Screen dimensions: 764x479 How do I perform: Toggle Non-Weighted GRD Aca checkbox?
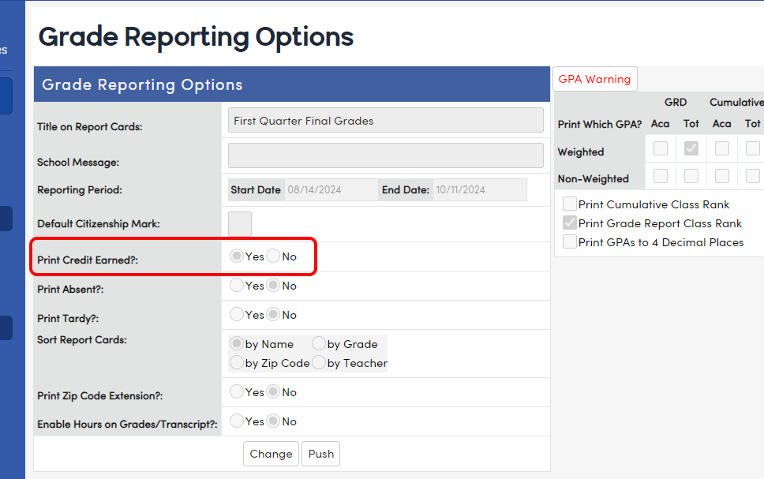coord(661,176)
